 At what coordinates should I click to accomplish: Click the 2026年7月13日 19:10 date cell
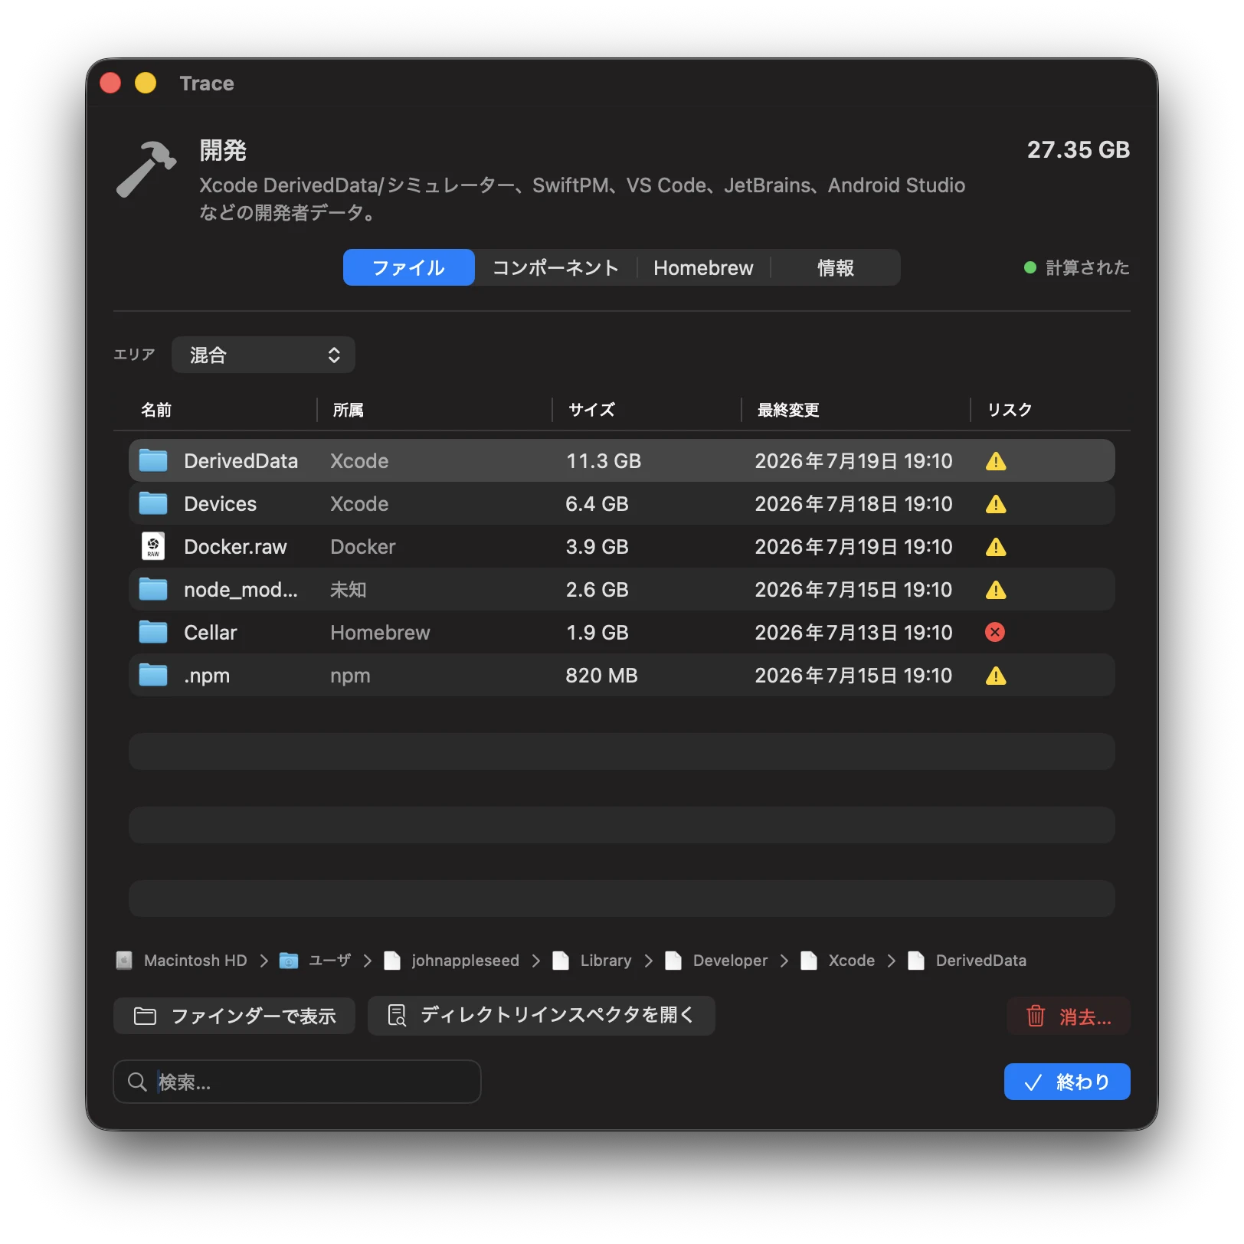click(853, 633)
